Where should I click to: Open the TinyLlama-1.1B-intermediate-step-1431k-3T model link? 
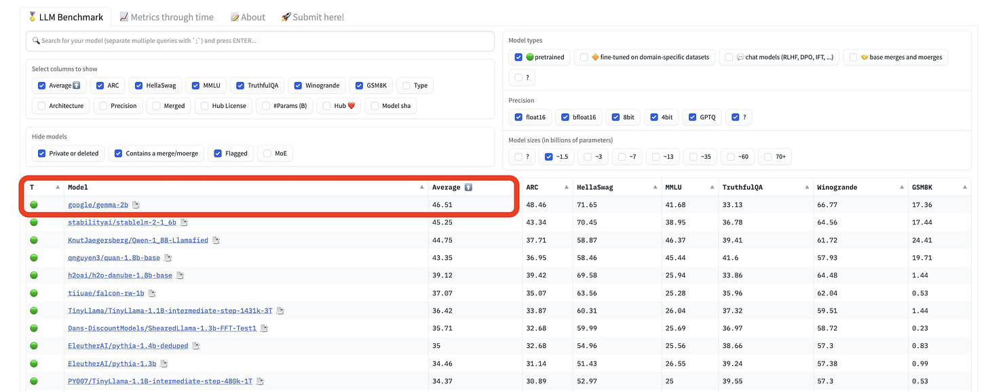[170, 311]
